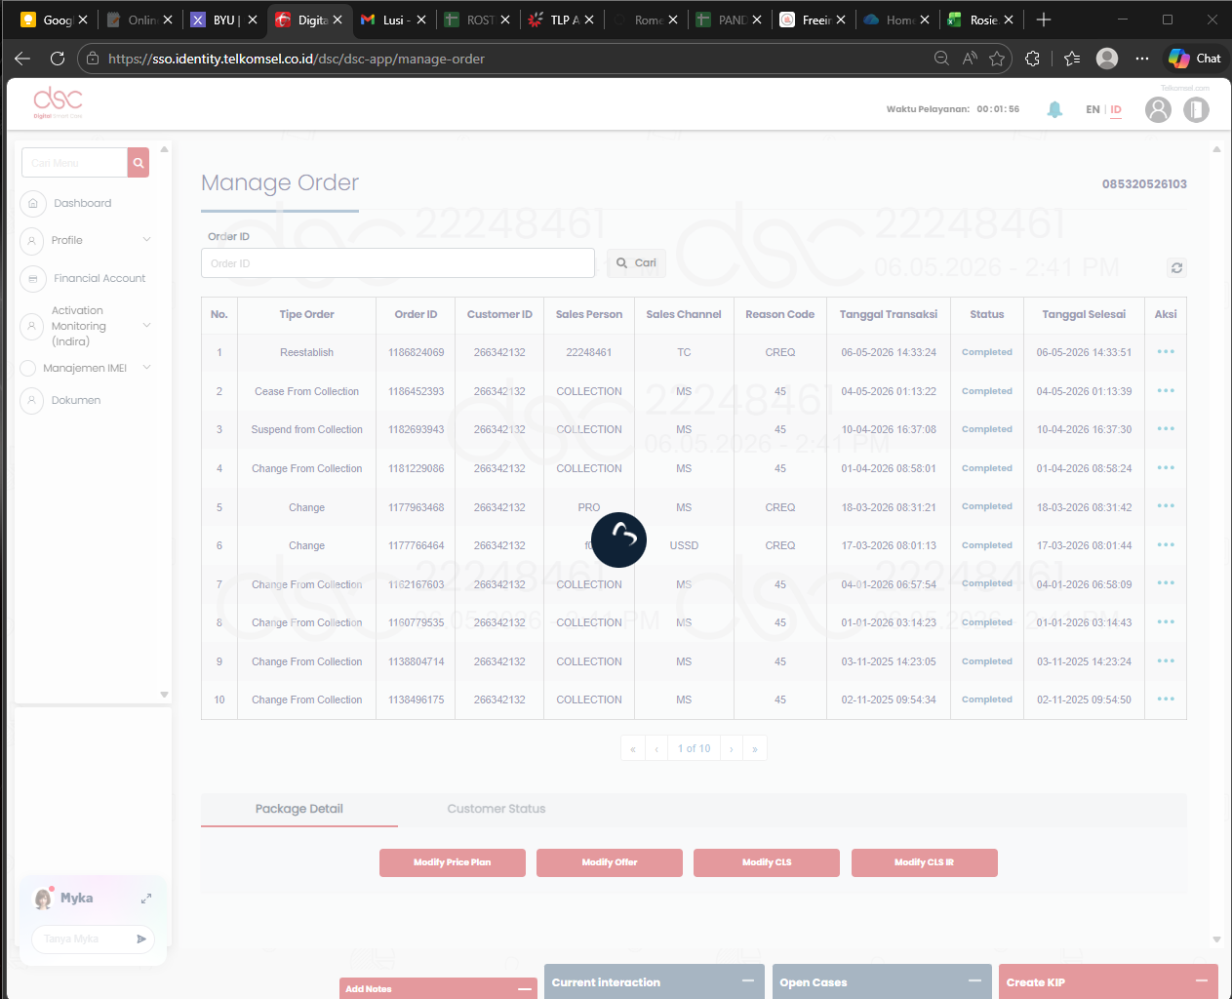Send message to Myka

click(x=141, y=939)
